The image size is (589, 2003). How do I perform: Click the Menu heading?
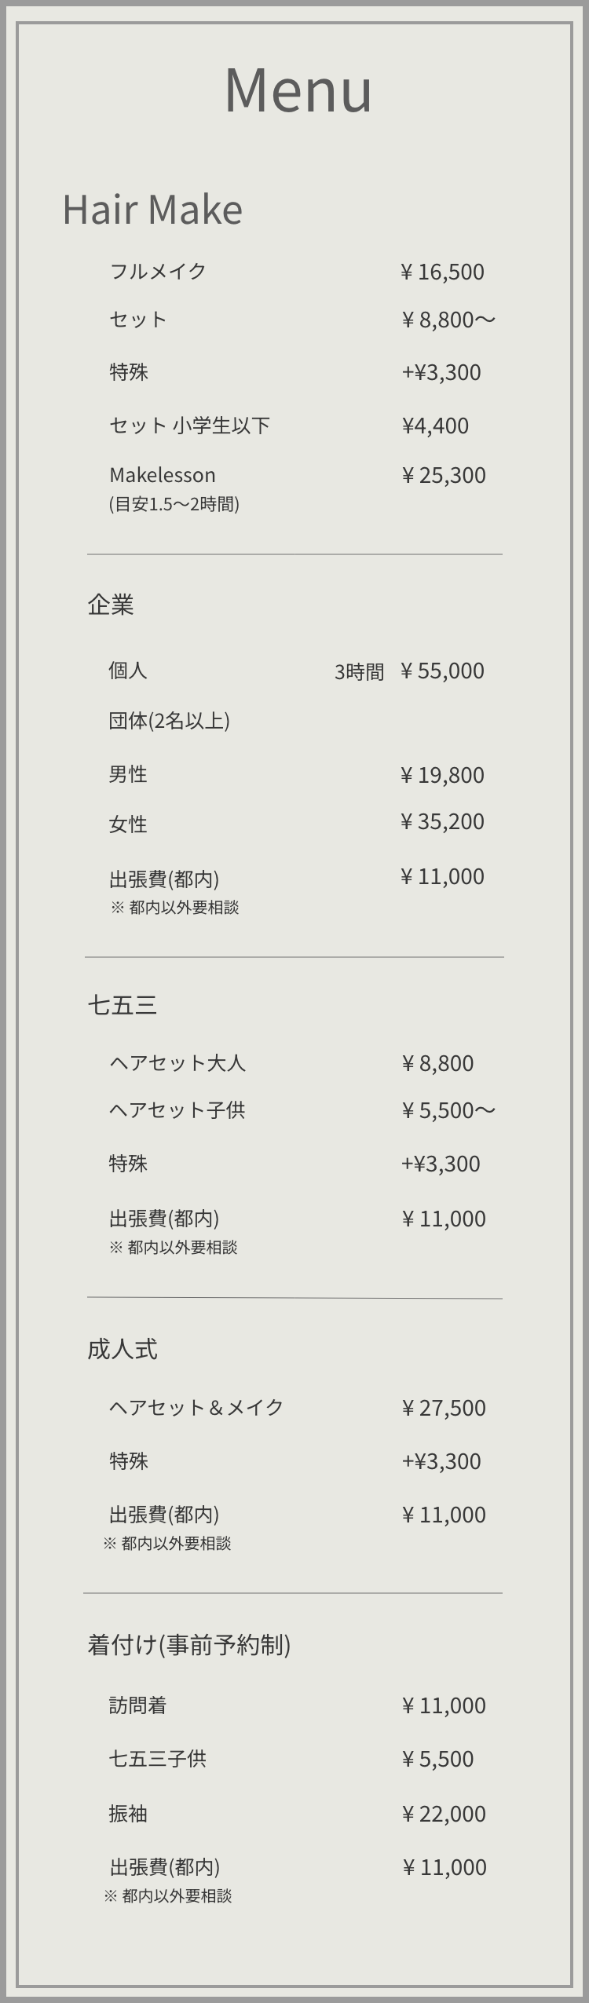point(298,90)
